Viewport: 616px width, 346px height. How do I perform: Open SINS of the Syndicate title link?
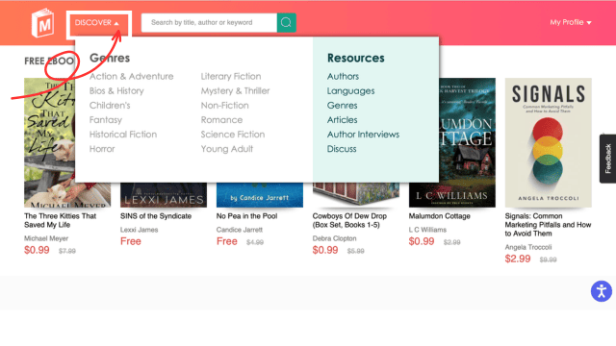156,216
